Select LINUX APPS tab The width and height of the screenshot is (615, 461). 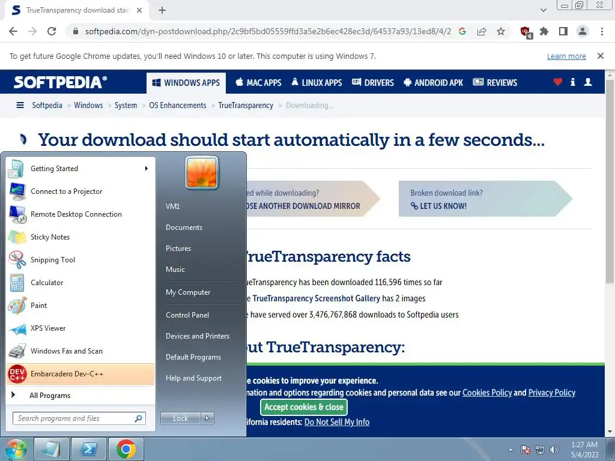317,83
